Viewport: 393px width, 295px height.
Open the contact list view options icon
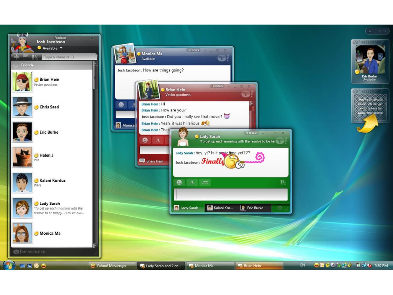coord(26,57)
